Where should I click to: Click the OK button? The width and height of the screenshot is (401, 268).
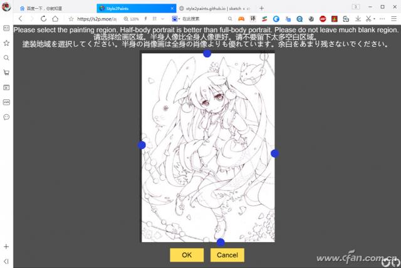(x=187, y=255)
